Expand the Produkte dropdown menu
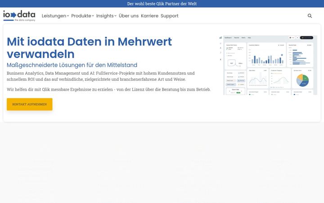Image resolution: width=324 pixels, height=203 pixels. [x=82, y=16]
